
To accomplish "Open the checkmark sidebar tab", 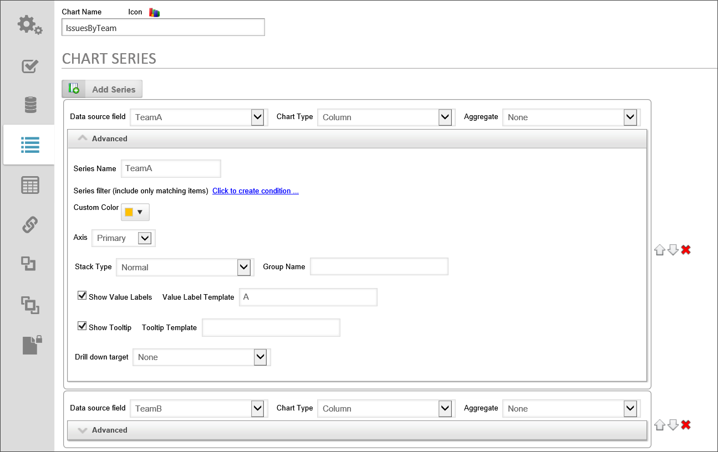I will (x=30, y=66).
